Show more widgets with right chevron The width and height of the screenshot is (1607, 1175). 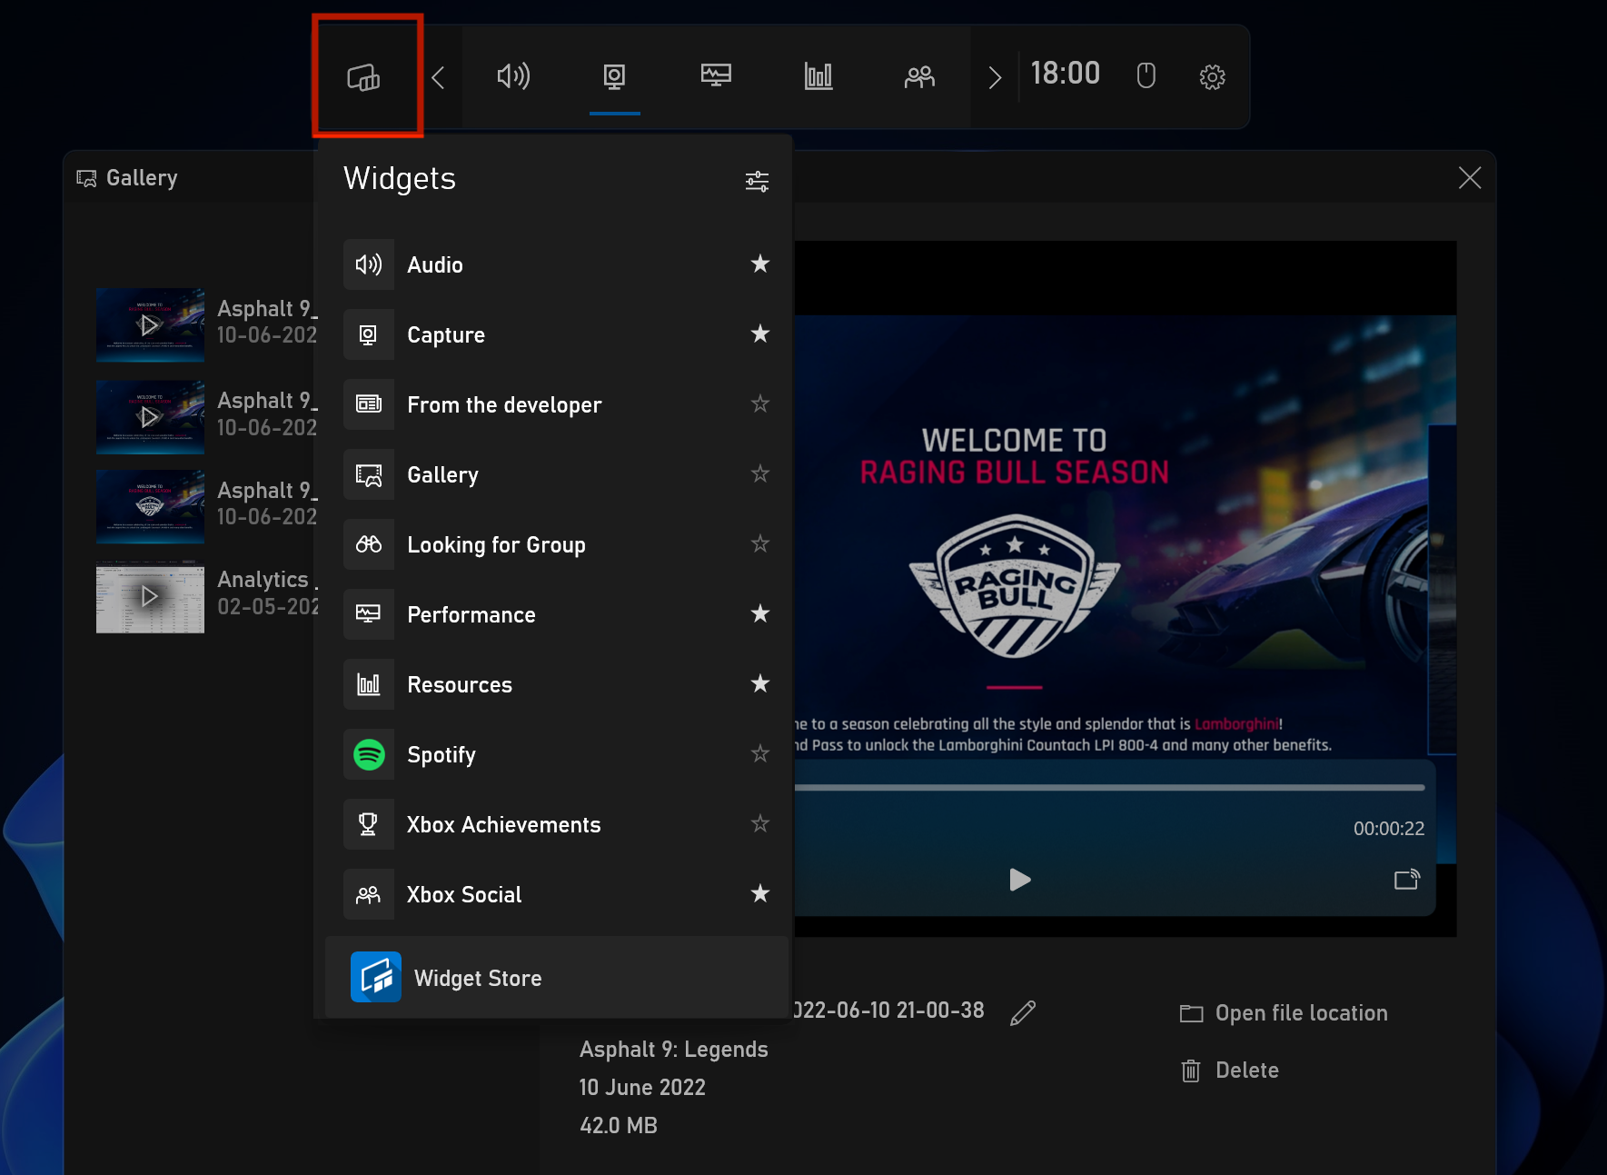point(995,78)
